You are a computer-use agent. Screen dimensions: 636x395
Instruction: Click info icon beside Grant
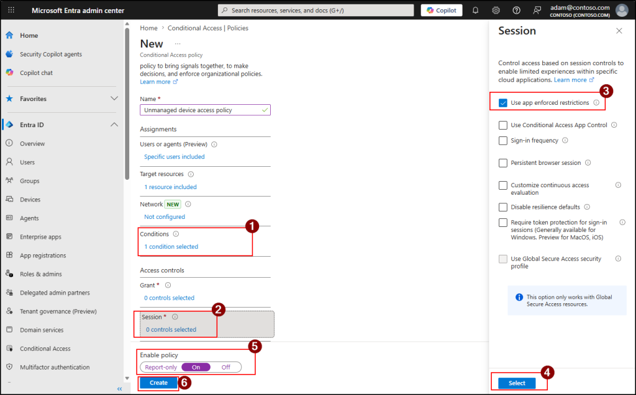(x=168, y=285)
